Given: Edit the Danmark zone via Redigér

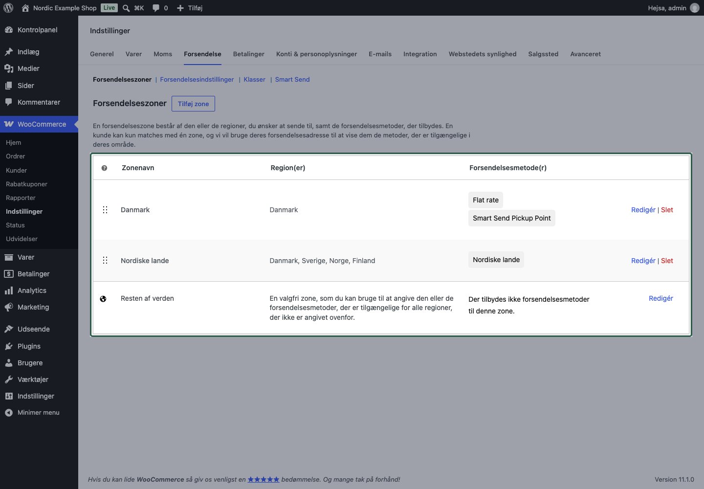Looking at the screenshot, I should pyautogui.click(x=643, y=210).
